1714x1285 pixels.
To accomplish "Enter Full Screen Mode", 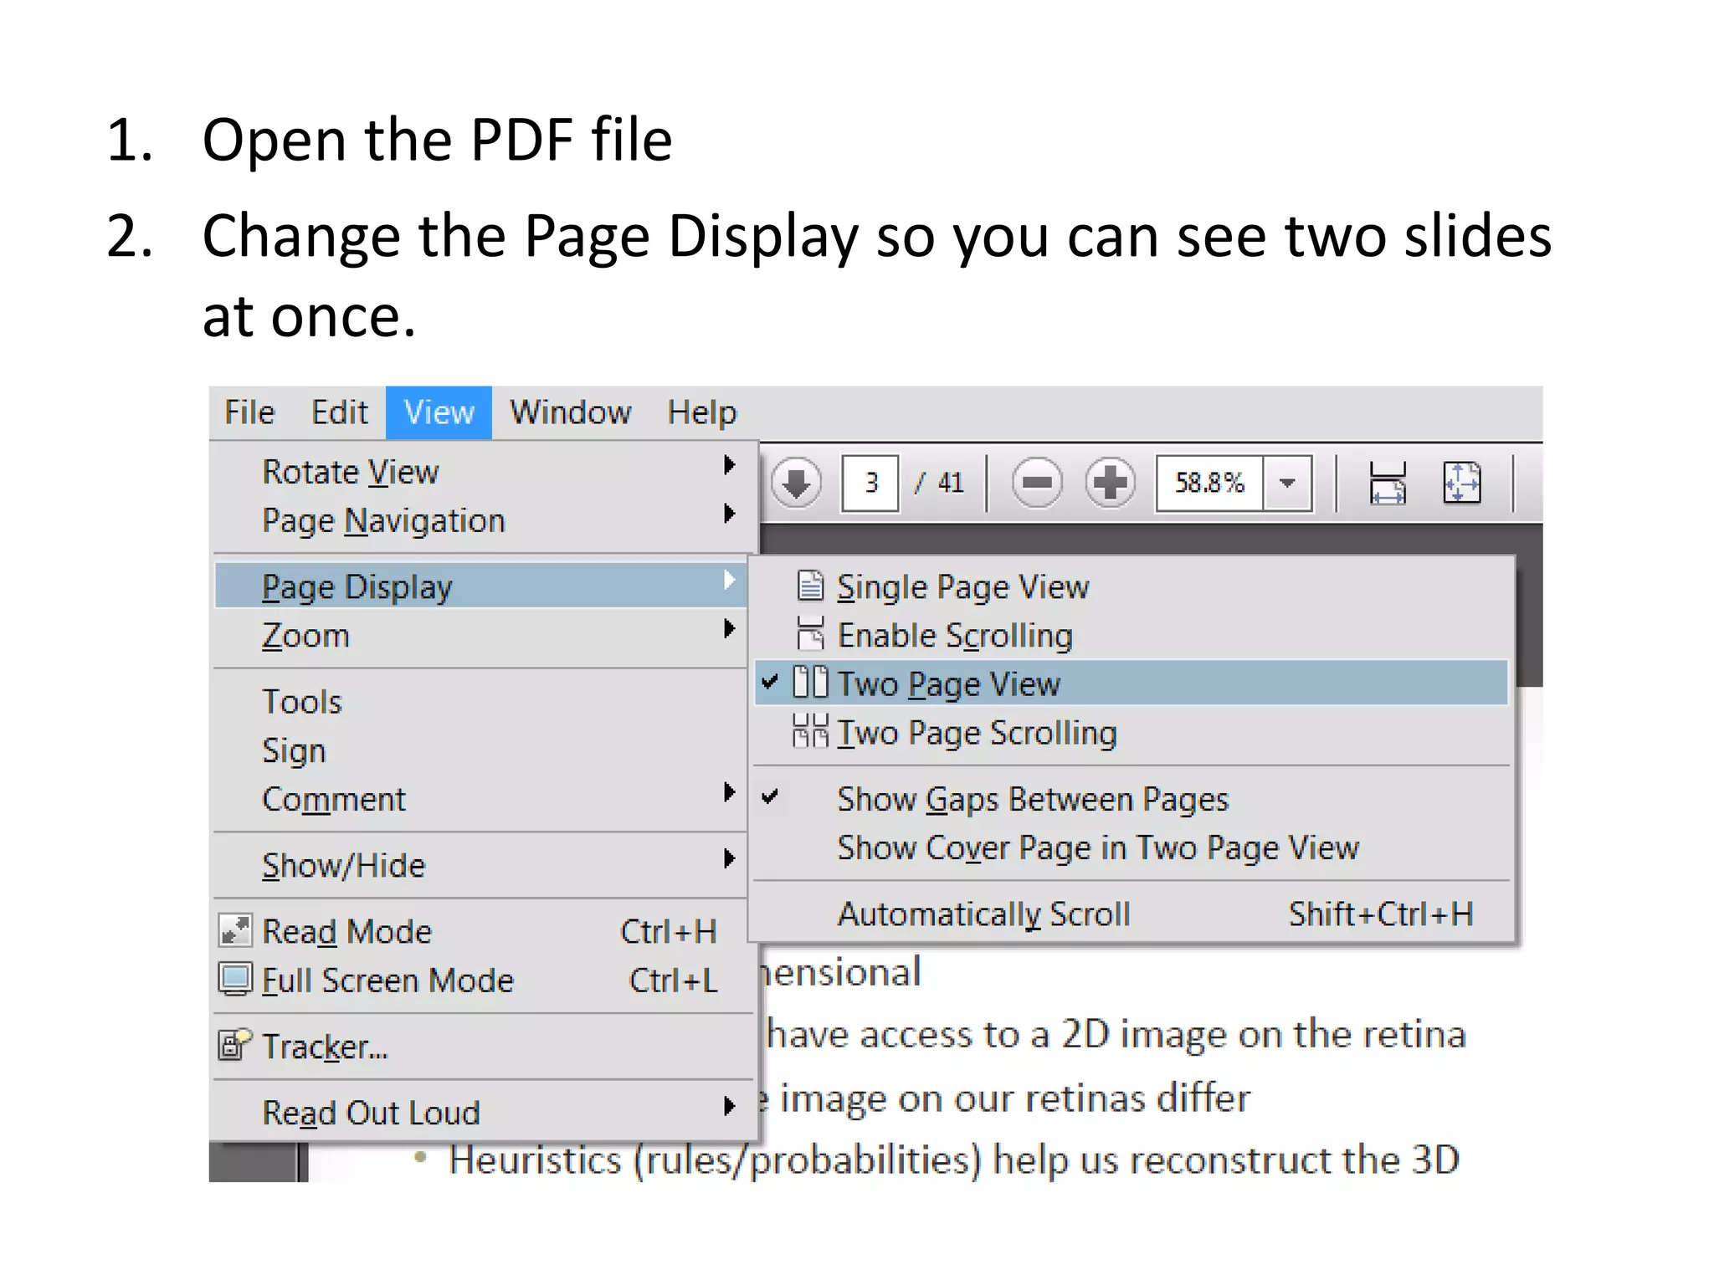I will pos(387,980).
